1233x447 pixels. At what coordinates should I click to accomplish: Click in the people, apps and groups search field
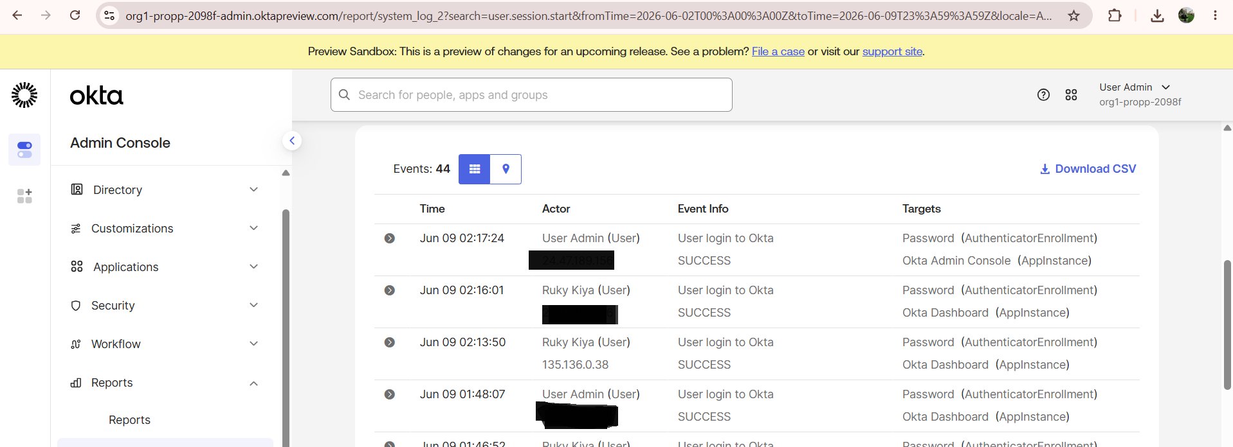coord(531,95)
